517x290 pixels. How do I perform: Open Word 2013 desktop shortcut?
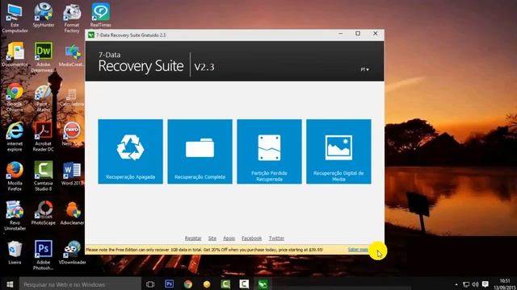coord(72,174)
